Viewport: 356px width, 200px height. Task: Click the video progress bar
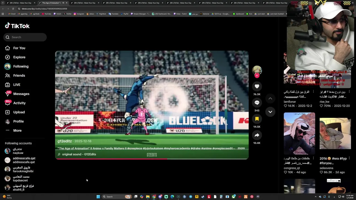coord(152,159)
